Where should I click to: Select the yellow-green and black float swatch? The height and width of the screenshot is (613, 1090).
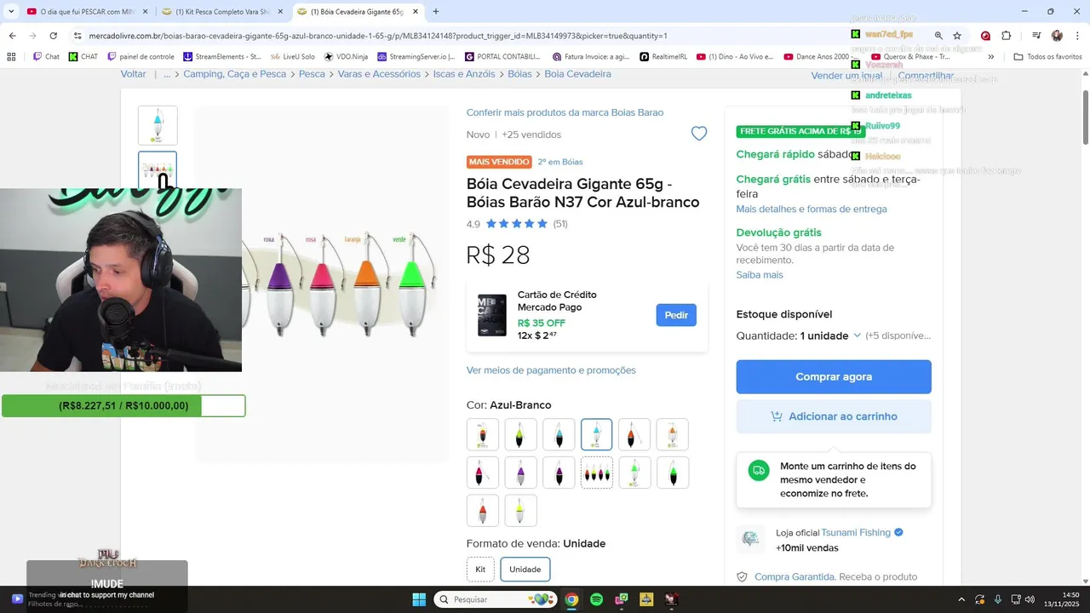point(520,434)
